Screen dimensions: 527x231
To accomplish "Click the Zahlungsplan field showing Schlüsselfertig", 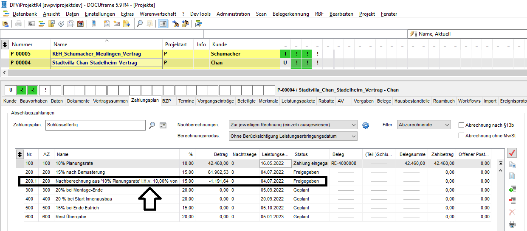I will [96, 125].
